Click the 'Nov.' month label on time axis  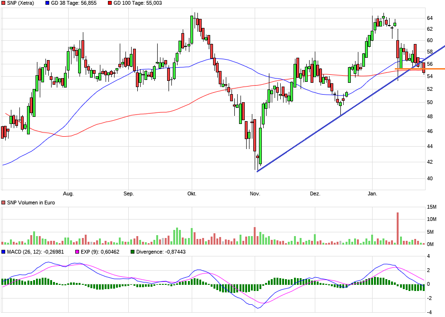click(255, 194)
